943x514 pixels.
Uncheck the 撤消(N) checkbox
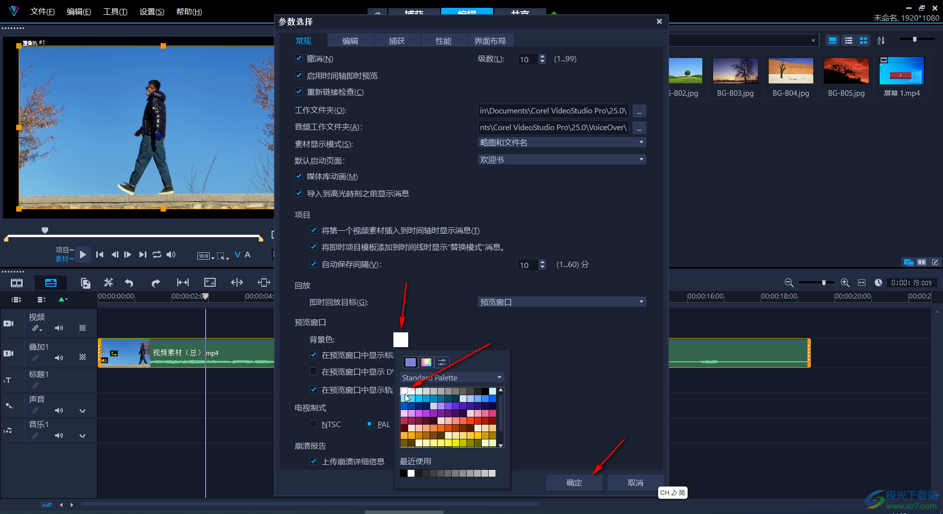(x=299, y=58)
